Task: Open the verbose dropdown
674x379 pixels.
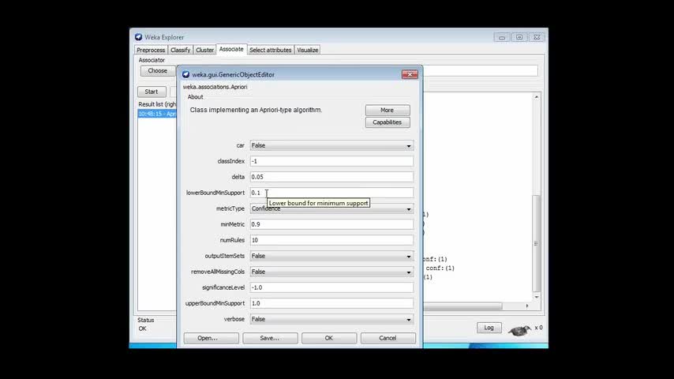Action: tap(331, 319)
